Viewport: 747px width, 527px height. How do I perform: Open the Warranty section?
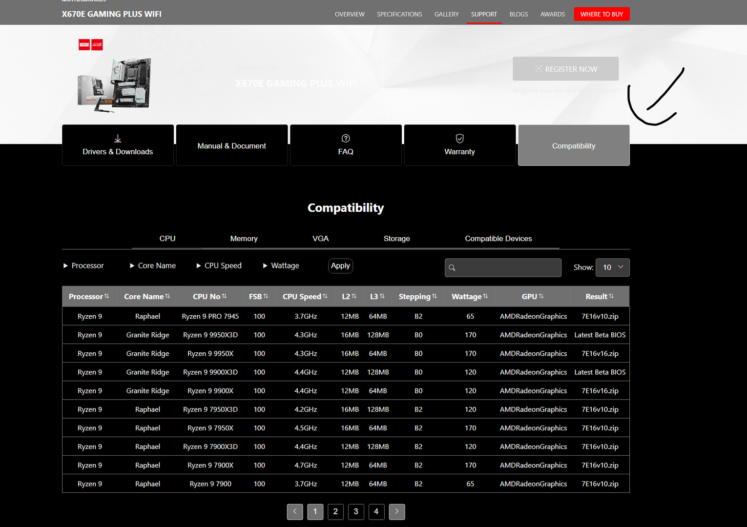pyautogui.click(x=460, y=145)
